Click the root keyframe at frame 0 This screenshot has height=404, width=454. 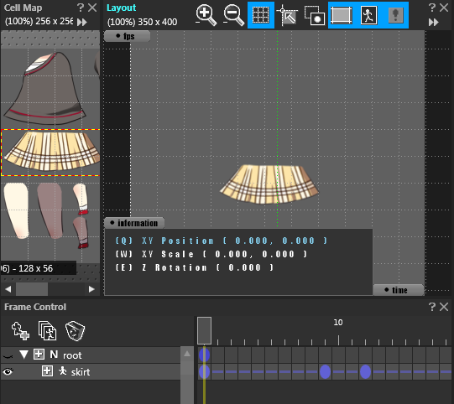(204, 355)
